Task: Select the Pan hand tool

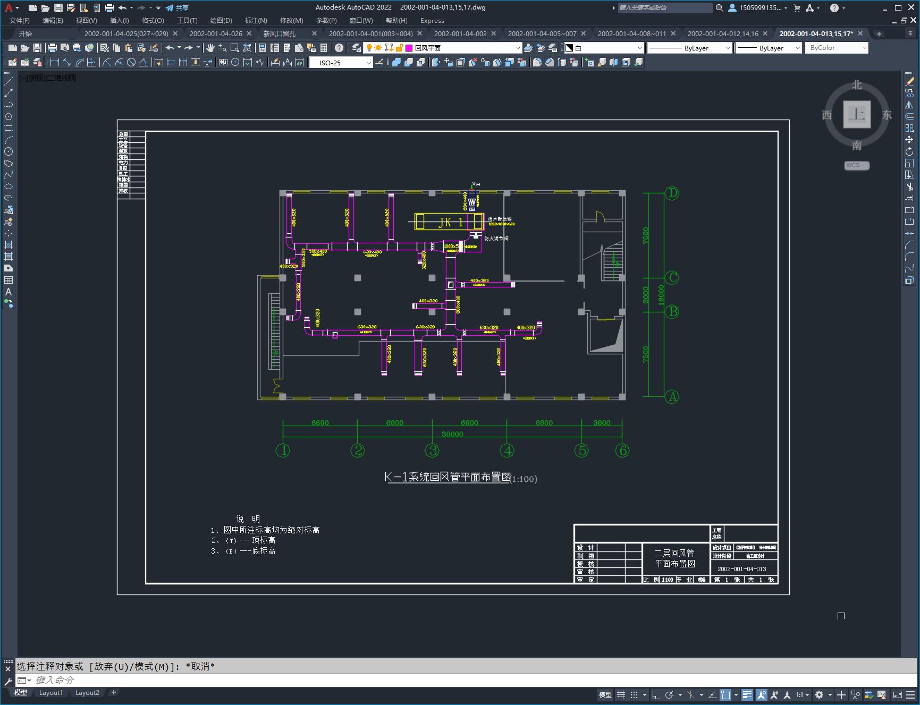Action: (x=210, y=48)
